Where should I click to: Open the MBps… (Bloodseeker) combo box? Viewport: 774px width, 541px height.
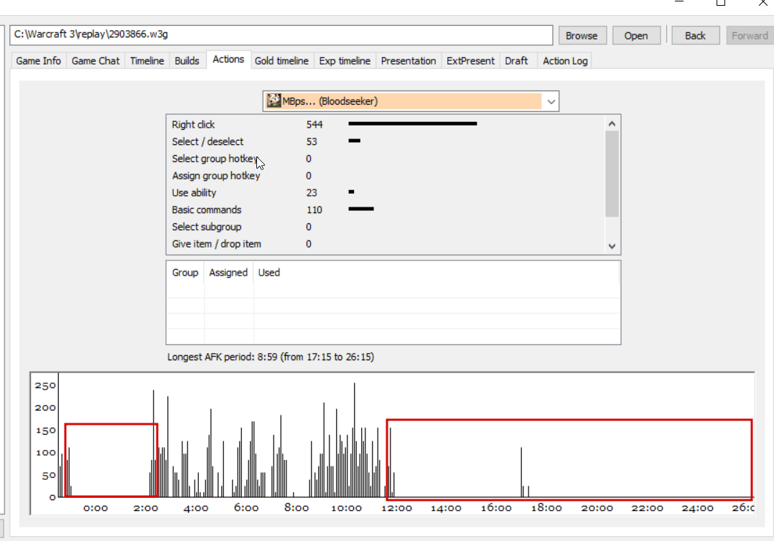[411, 101]
